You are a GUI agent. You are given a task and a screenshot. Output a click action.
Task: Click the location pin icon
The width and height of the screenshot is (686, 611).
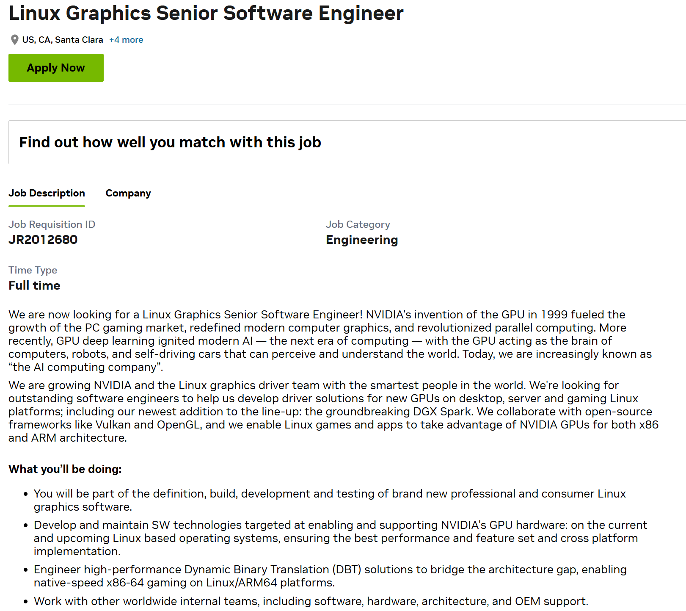point(14,40)
